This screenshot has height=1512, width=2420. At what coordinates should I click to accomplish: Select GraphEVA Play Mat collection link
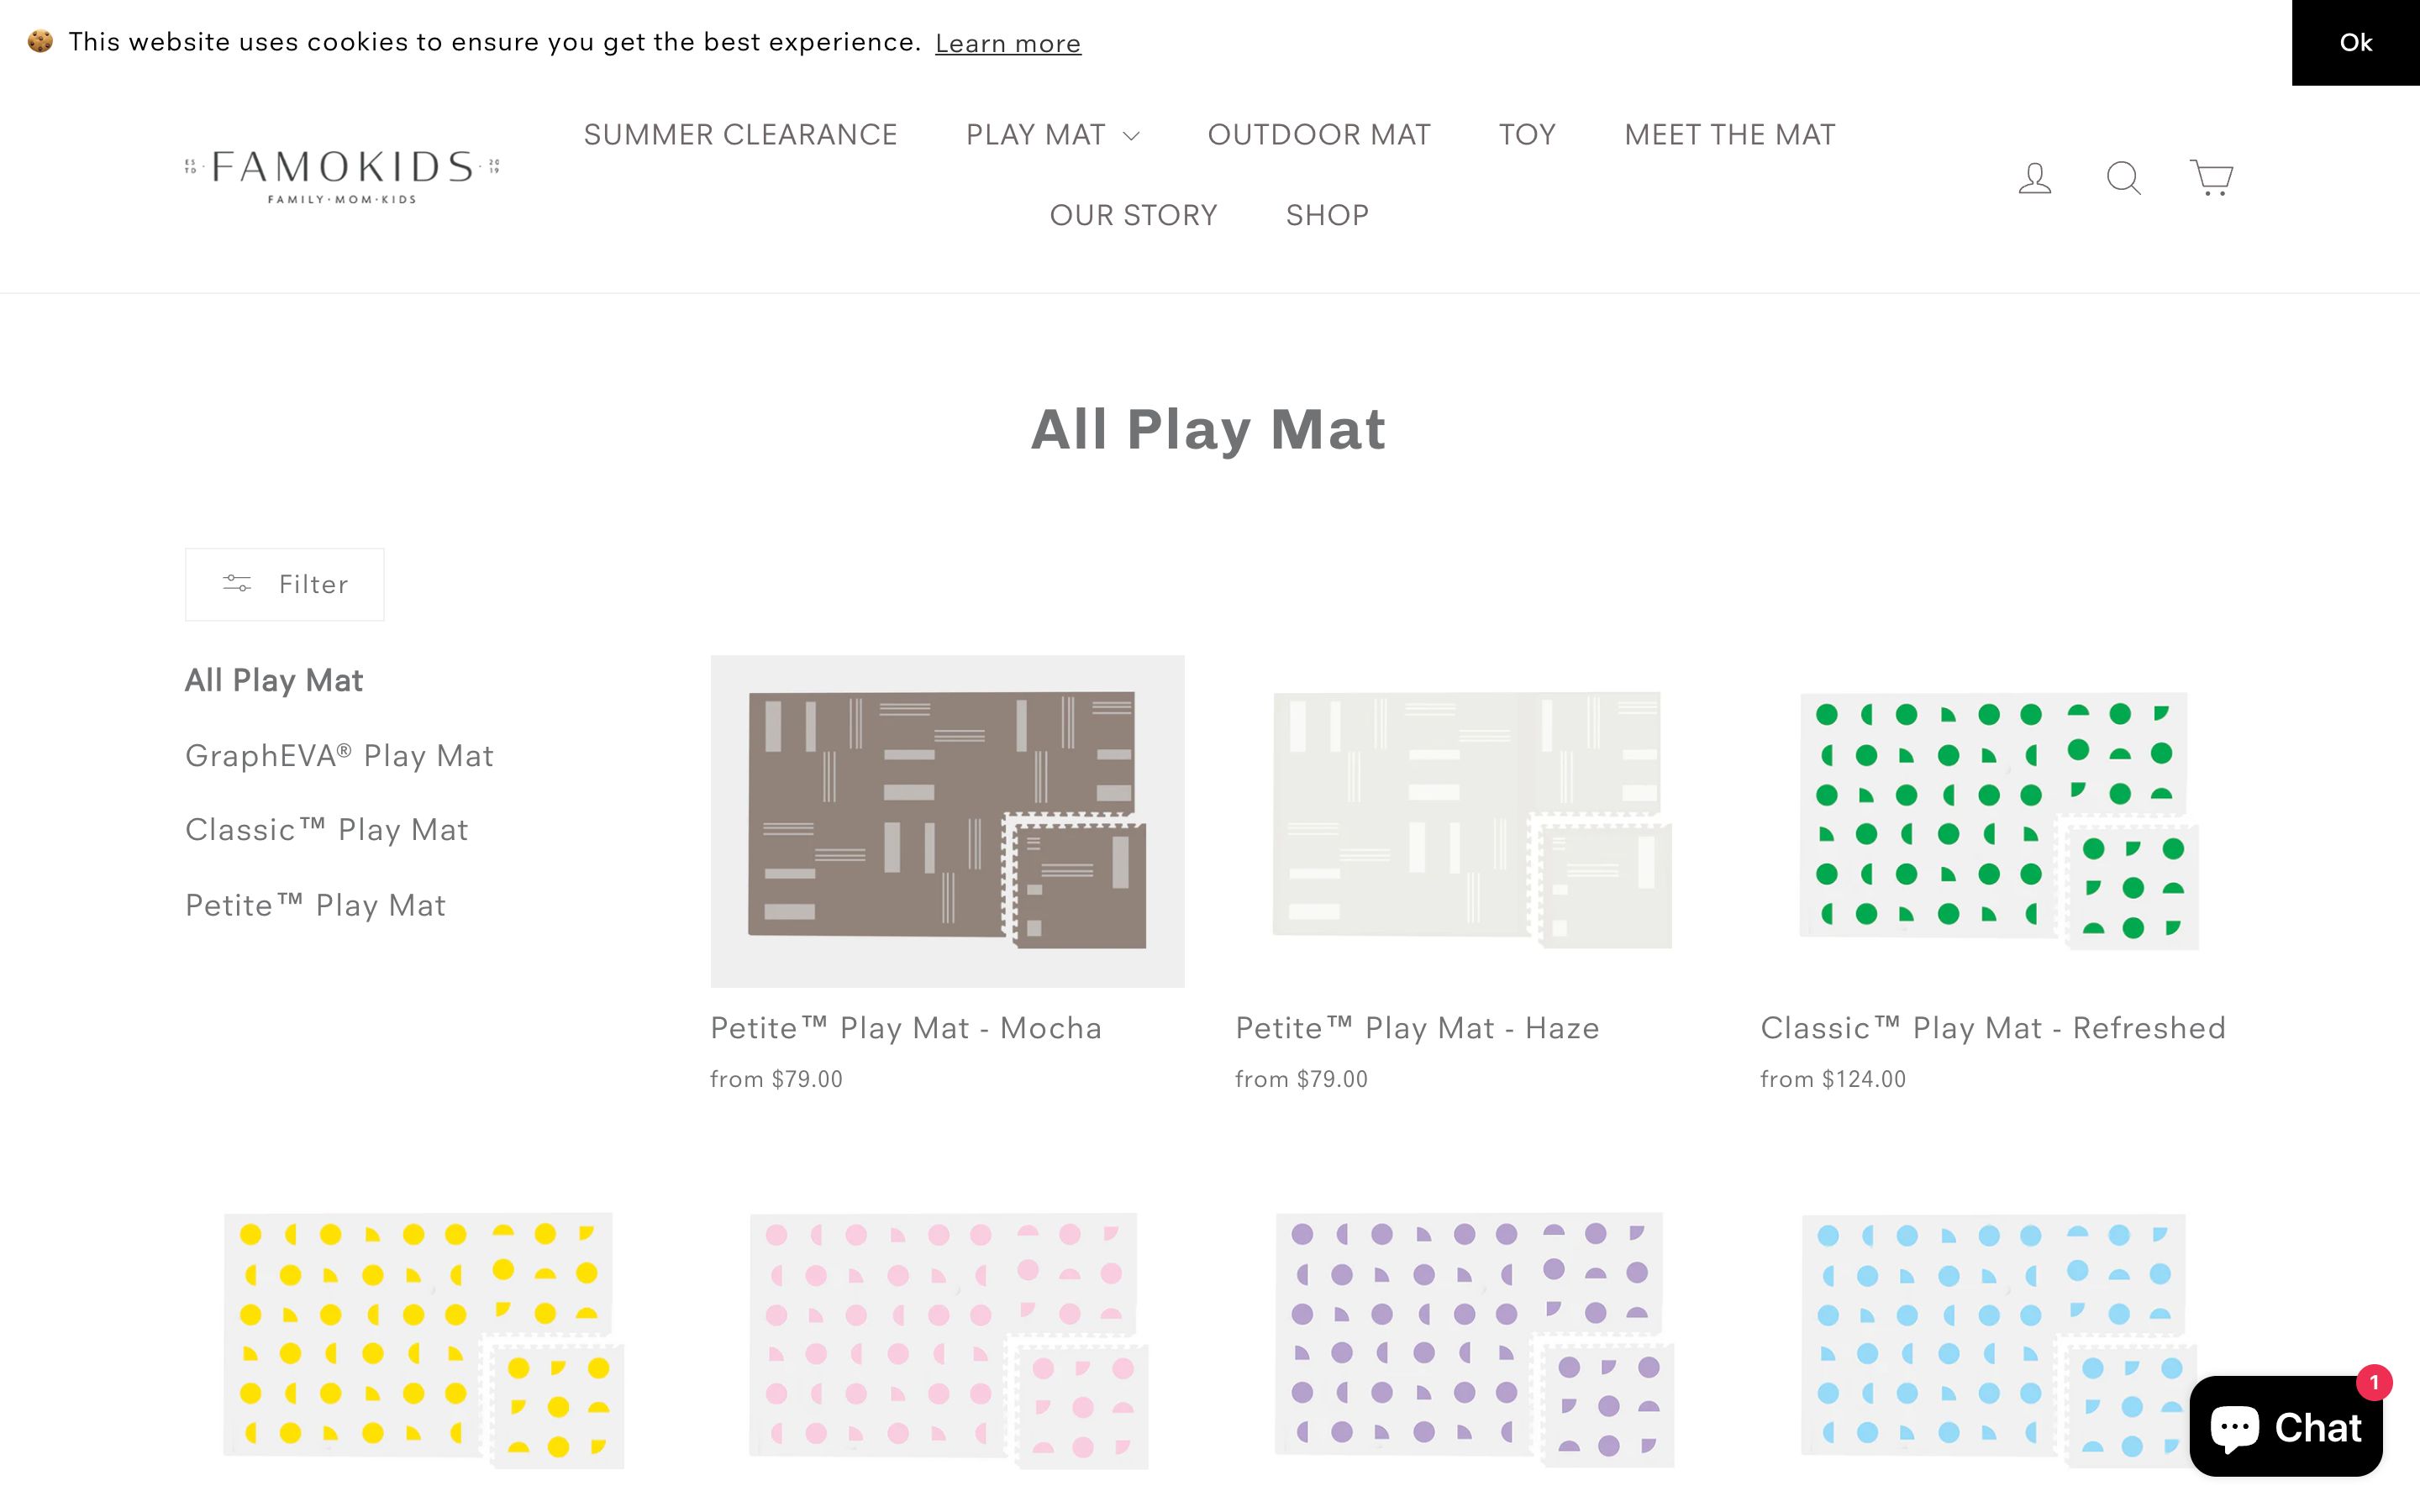click(339, 756)
